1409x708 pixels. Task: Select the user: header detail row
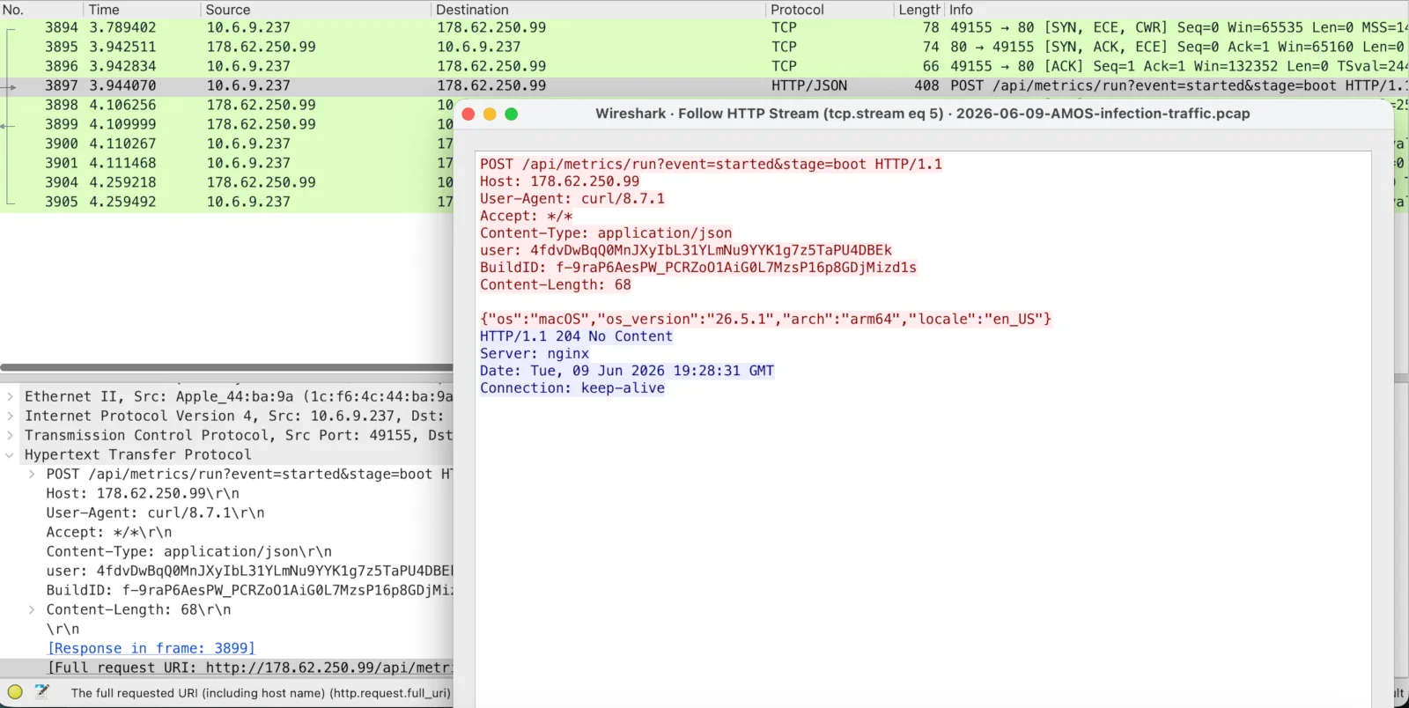point(226,571)
